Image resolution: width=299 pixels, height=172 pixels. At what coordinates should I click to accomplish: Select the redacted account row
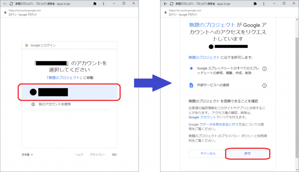[69, 92]
